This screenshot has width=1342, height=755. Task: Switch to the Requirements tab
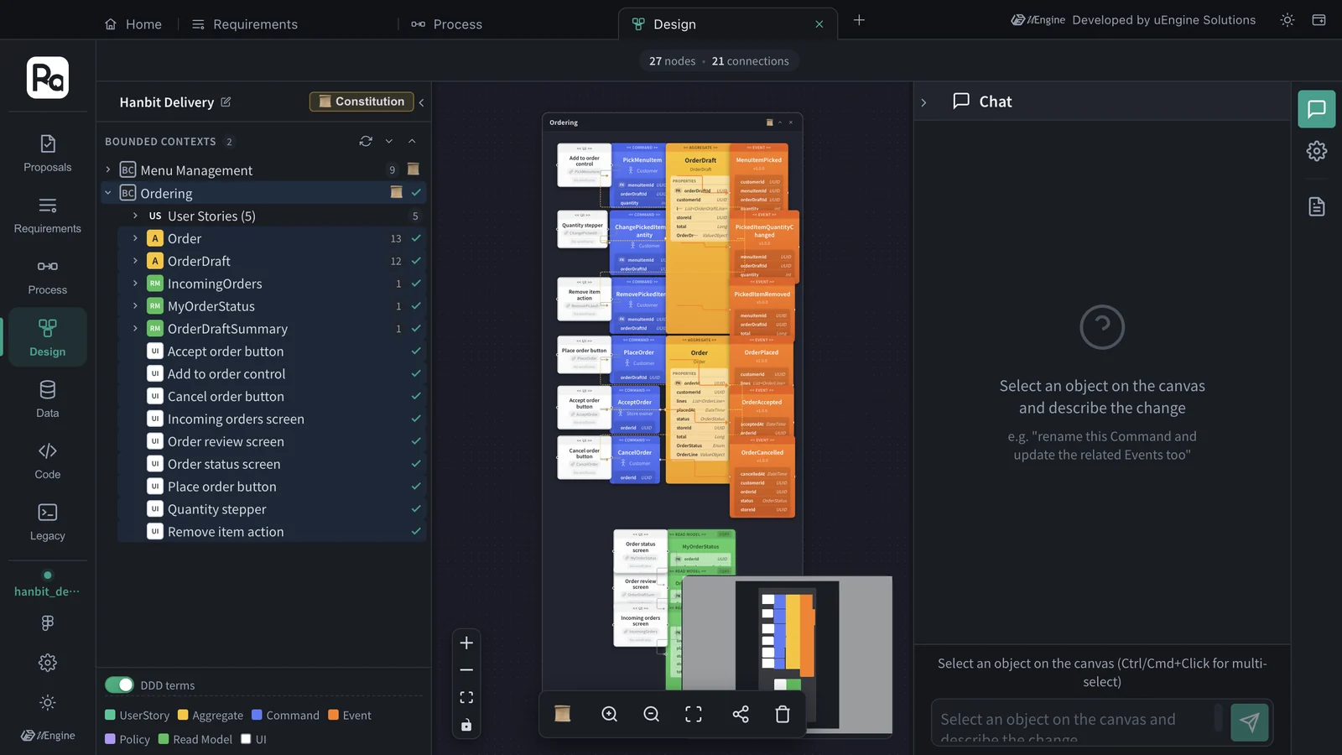pos(245,24)
